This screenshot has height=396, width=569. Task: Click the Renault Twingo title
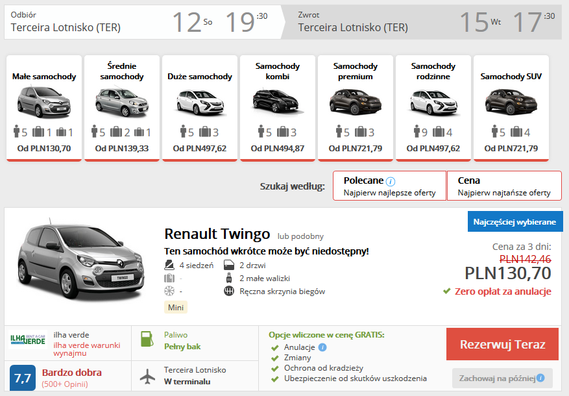[x=217, y=234]
